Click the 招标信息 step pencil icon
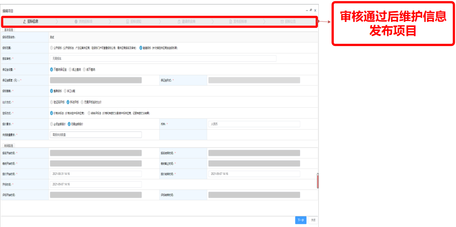The height and width of the screenshot is (227, 456). [25, 21]
